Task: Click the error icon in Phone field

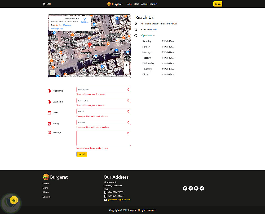Action: click(x=128, y=122)
